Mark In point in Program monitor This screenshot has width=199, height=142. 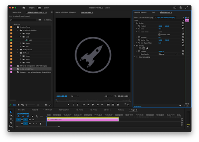click(73, 105)
